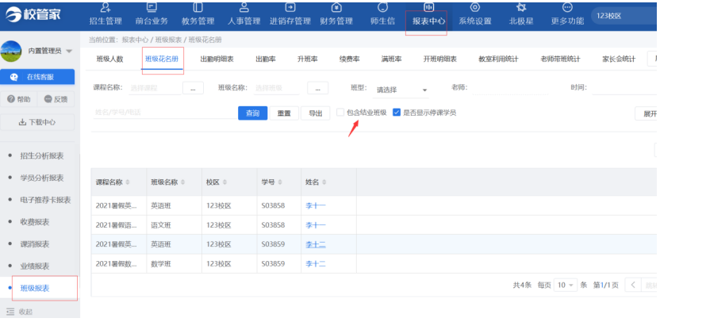706x322 pixels.
Task: Click the 导出 button
Action: click(x=316, y=113)
